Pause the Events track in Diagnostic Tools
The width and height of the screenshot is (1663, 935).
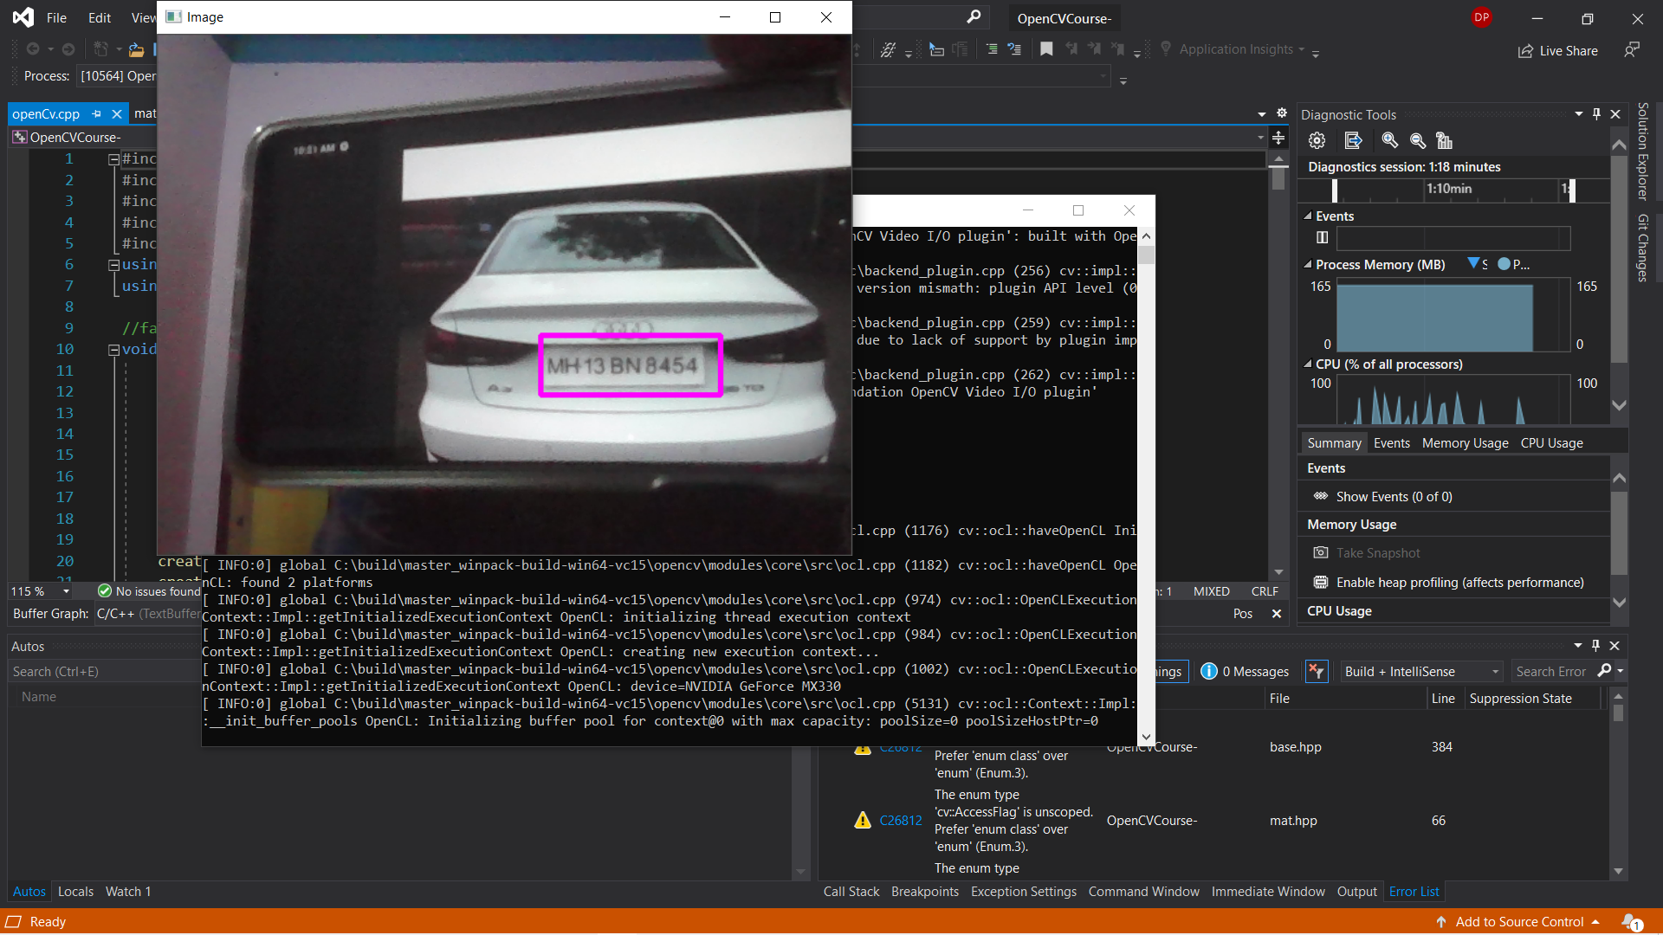point(1322,237)
